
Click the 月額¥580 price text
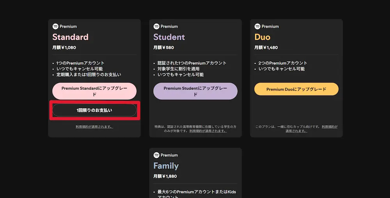tap(163, 48)
